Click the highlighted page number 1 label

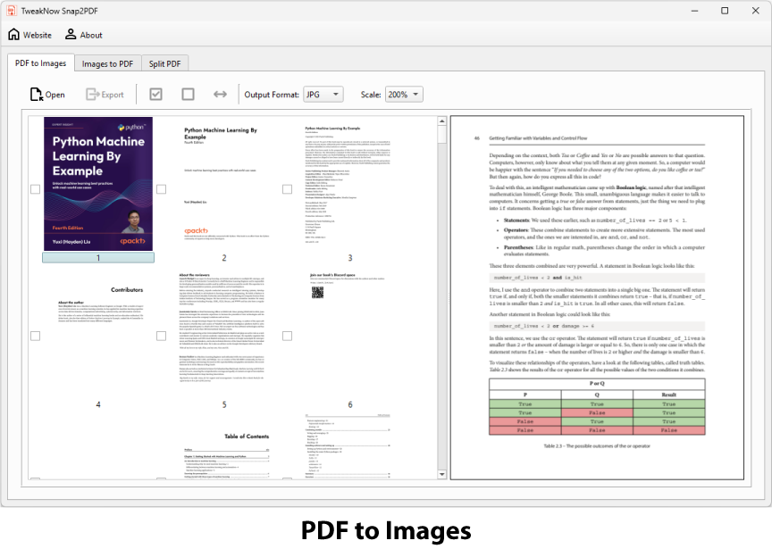[98, 258]
